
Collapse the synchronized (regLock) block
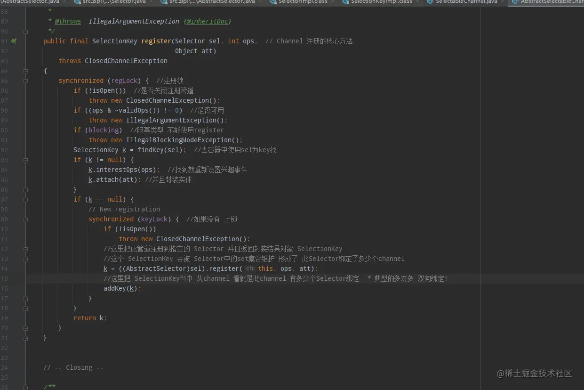tap(26, 81)
